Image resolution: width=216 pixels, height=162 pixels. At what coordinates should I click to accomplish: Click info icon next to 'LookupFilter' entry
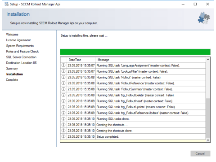pos(63,71)
